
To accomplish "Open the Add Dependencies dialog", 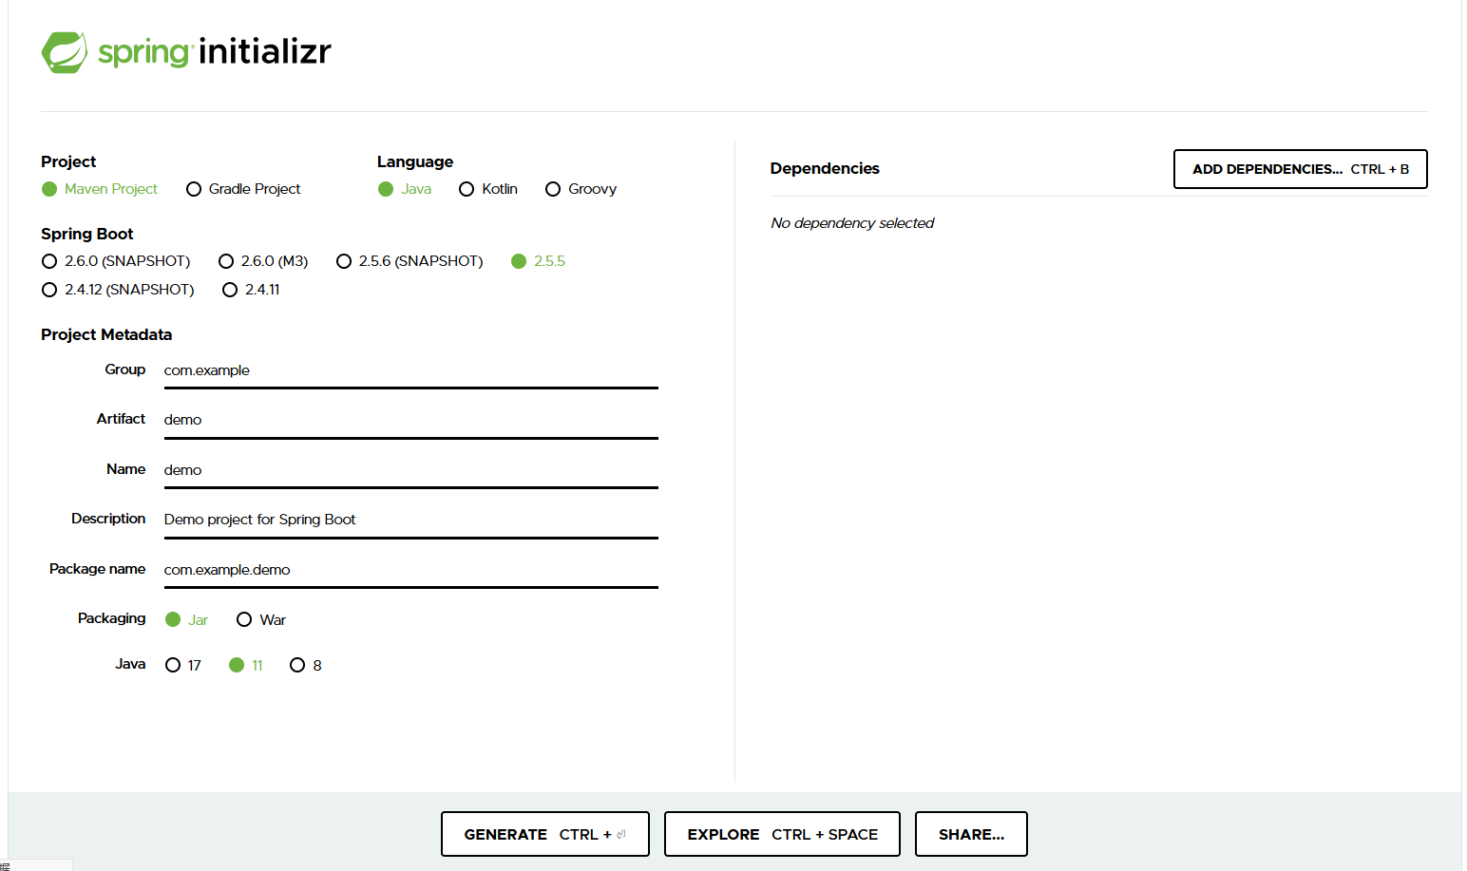I will click(x=1300, y=169).
